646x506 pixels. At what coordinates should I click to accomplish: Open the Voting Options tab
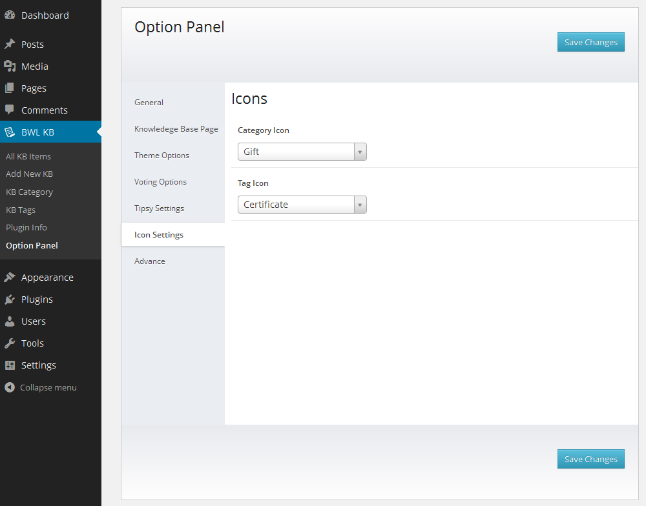[x=160, y=181]
